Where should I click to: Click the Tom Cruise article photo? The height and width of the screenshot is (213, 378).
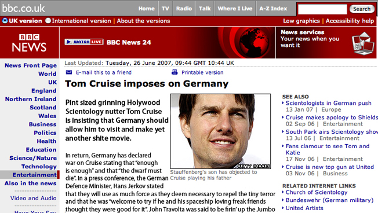coord(220,131)
